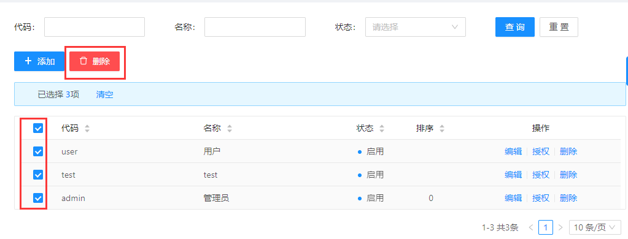Image resolution: width=628 pixels, height=239 pixels.
Task: Click the 启用 status in the admin row
Action: click(x=371, y=198)
